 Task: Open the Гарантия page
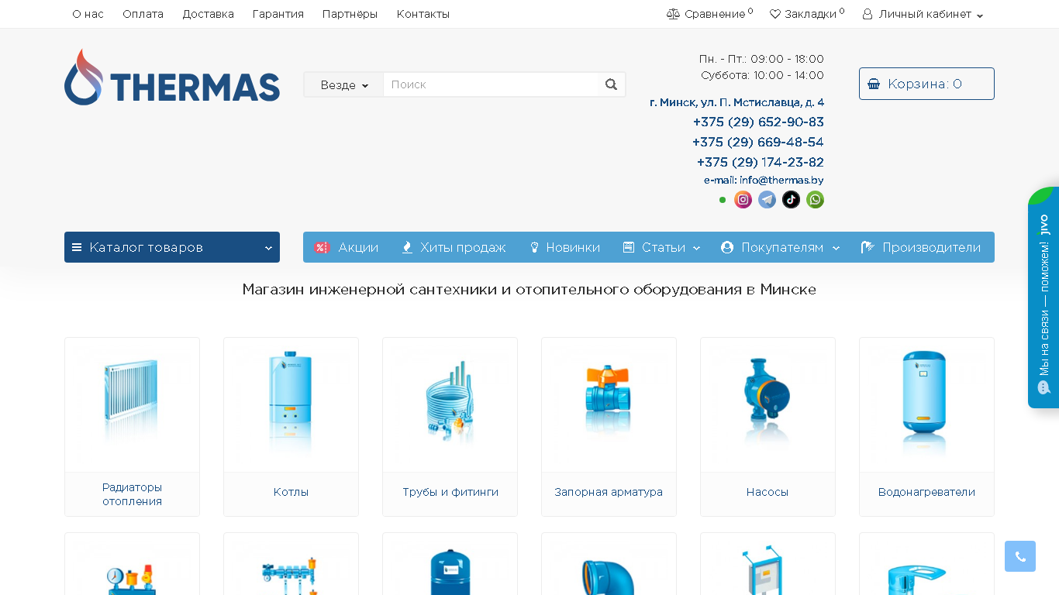click(x=278, y=14)
